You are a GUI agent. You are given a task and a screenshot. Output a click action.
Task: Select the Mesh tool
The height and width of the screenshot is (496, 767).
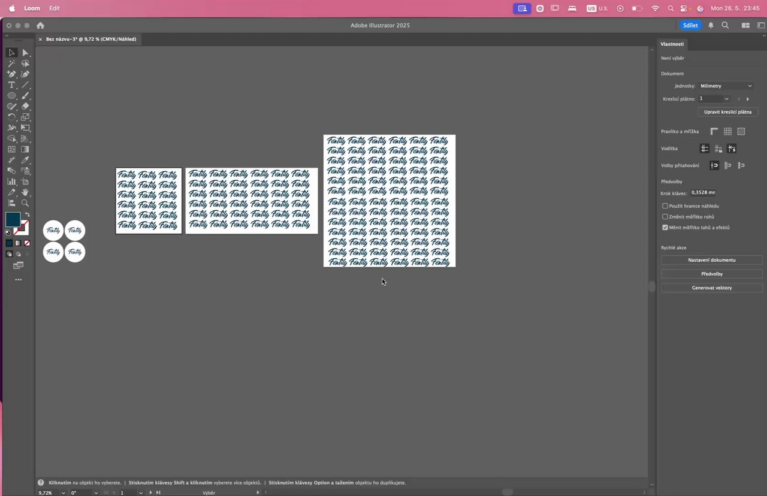pos(11,149)
